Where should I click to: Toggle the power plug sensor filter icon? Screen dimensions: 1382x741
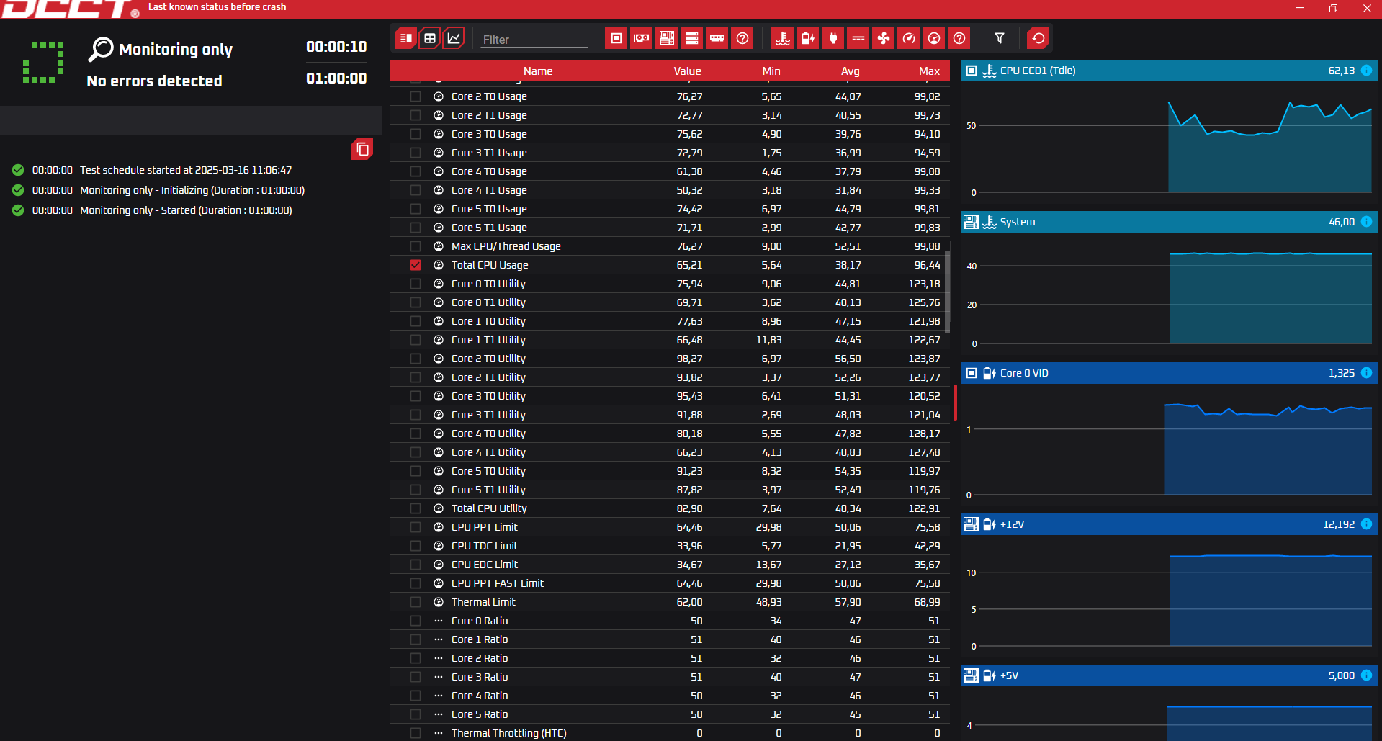(833, 38)
